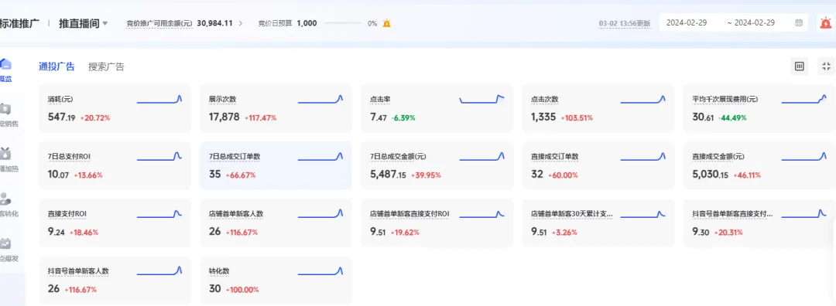The width and height of the screenshot is (836, 306).
Task: Select the 抖音号首单新客人数 card
Action: pyautogui.click(x=115, y=280)
